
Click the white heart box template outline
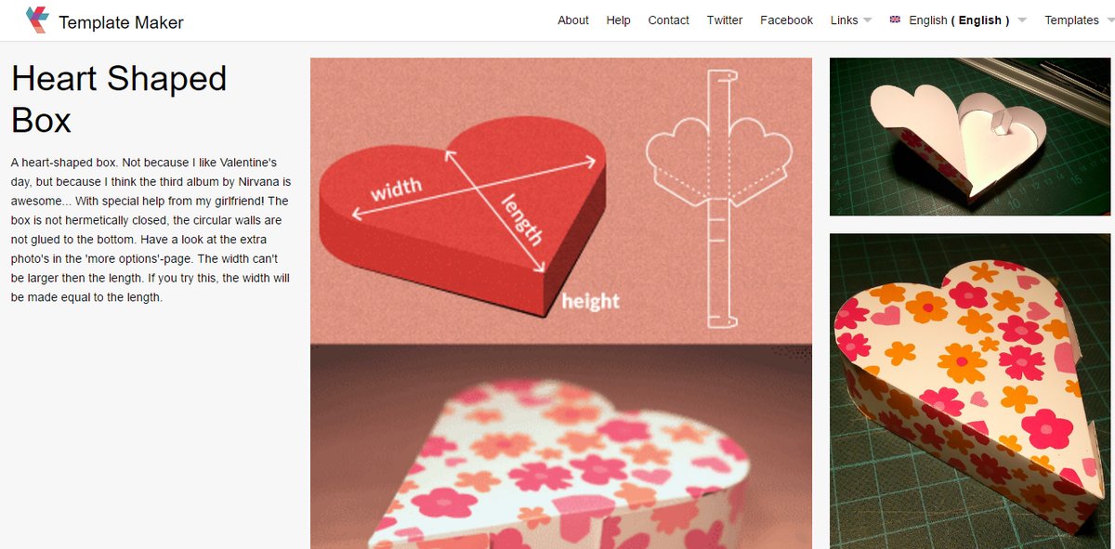(x=719, y=199)
